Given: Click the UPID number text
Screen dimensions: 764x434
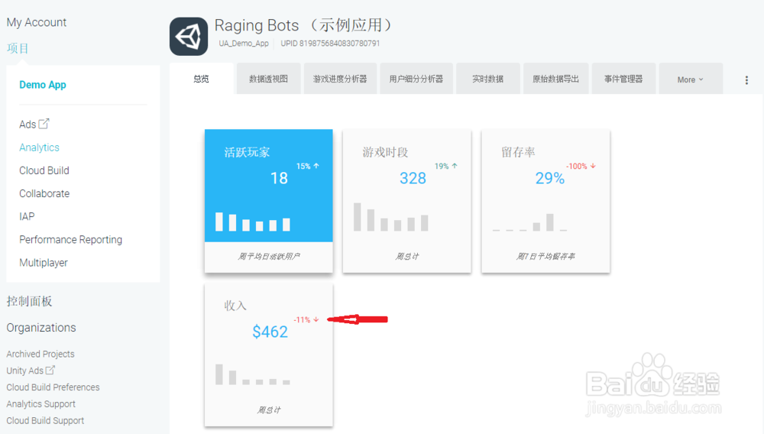Looking at the screenshot, I should coord(330,44).
